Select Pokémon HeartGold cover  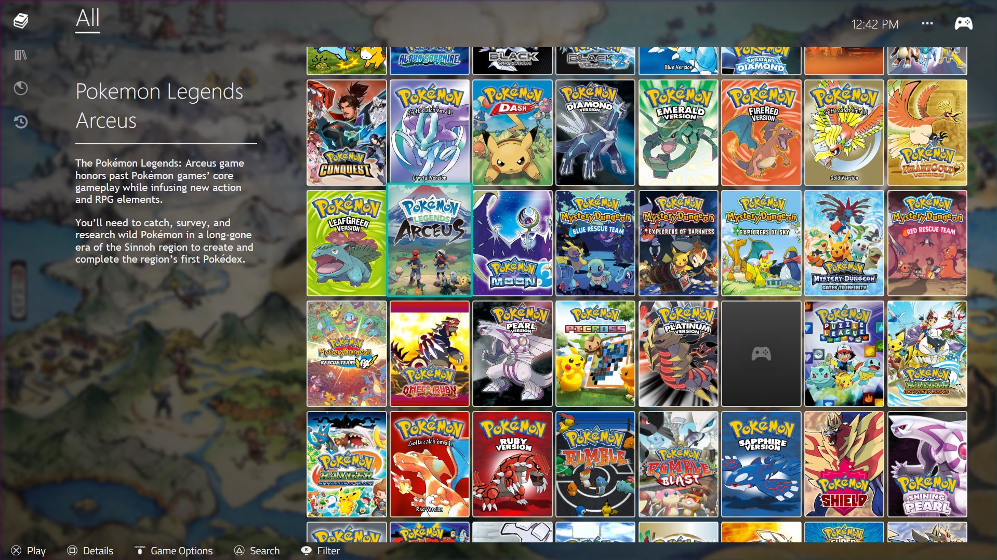pos(927,132)
